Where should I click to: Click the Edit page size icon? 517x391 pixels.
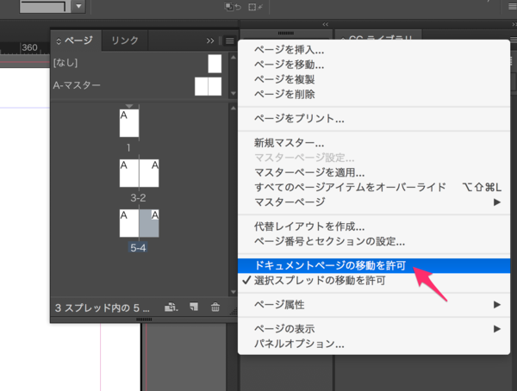pos(171,307)
